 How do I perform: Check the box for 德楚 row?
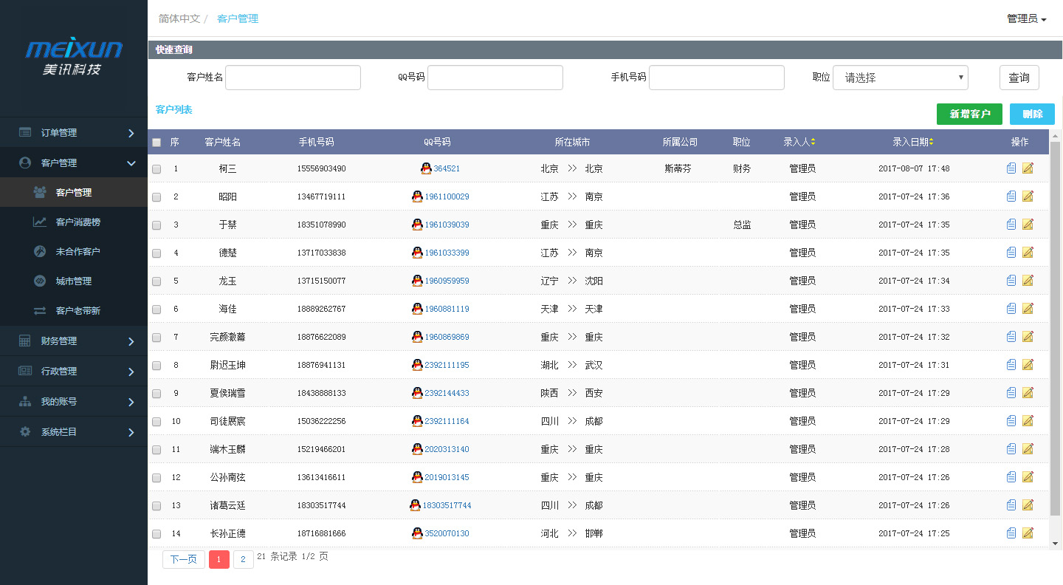pos(156,253)
